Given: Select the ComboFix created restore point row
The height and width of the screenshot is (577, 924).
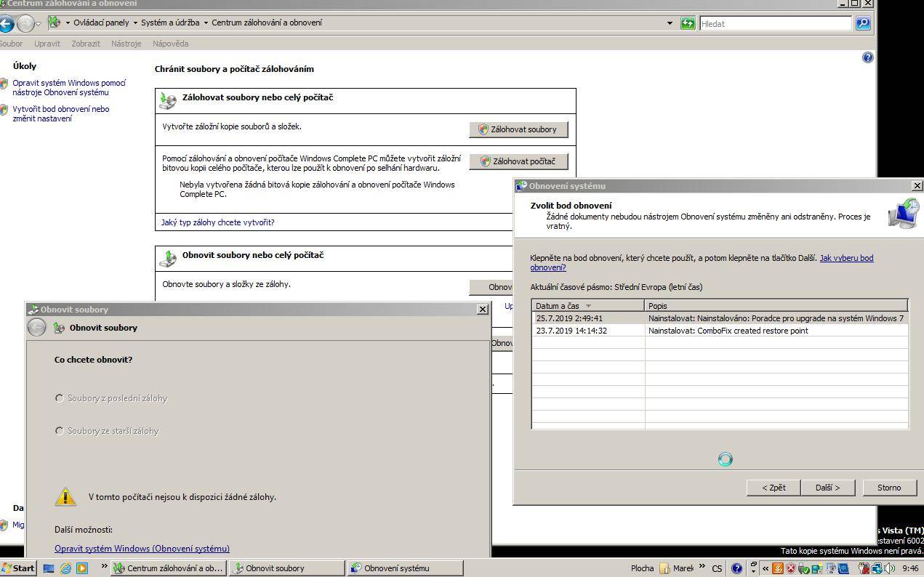Looking at the screenshot, I should [x=720, y=331].
